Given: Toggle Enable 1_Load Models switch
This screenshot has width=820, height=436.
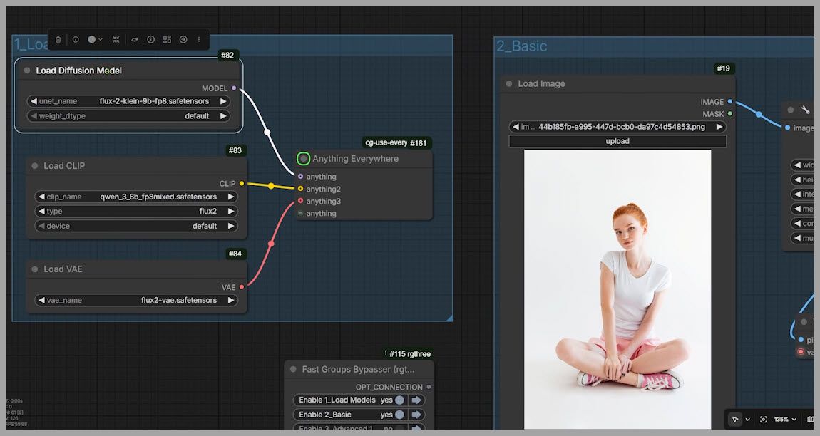Looking at the screenshot, I should (x=400, y=400).
